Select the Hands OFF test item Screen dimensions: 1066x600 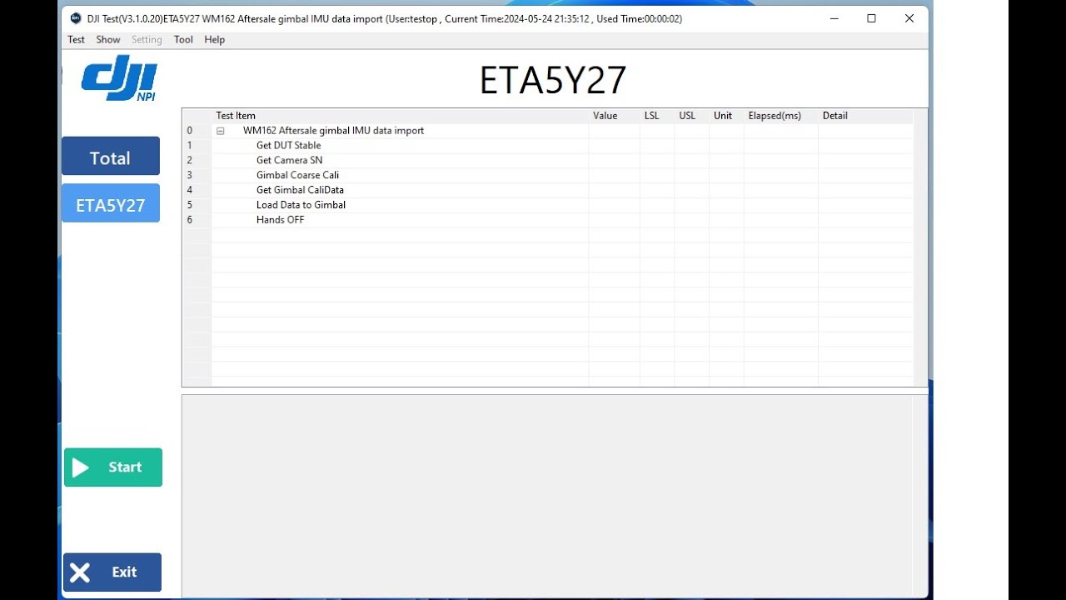tap(280, 220)
